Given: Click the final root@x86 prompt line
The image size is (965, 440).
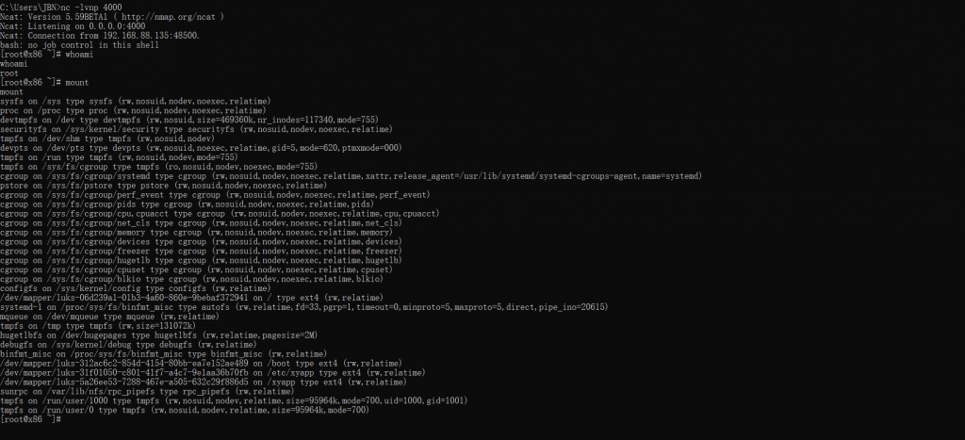Looking at the screenshot, I should pos(31,419).
